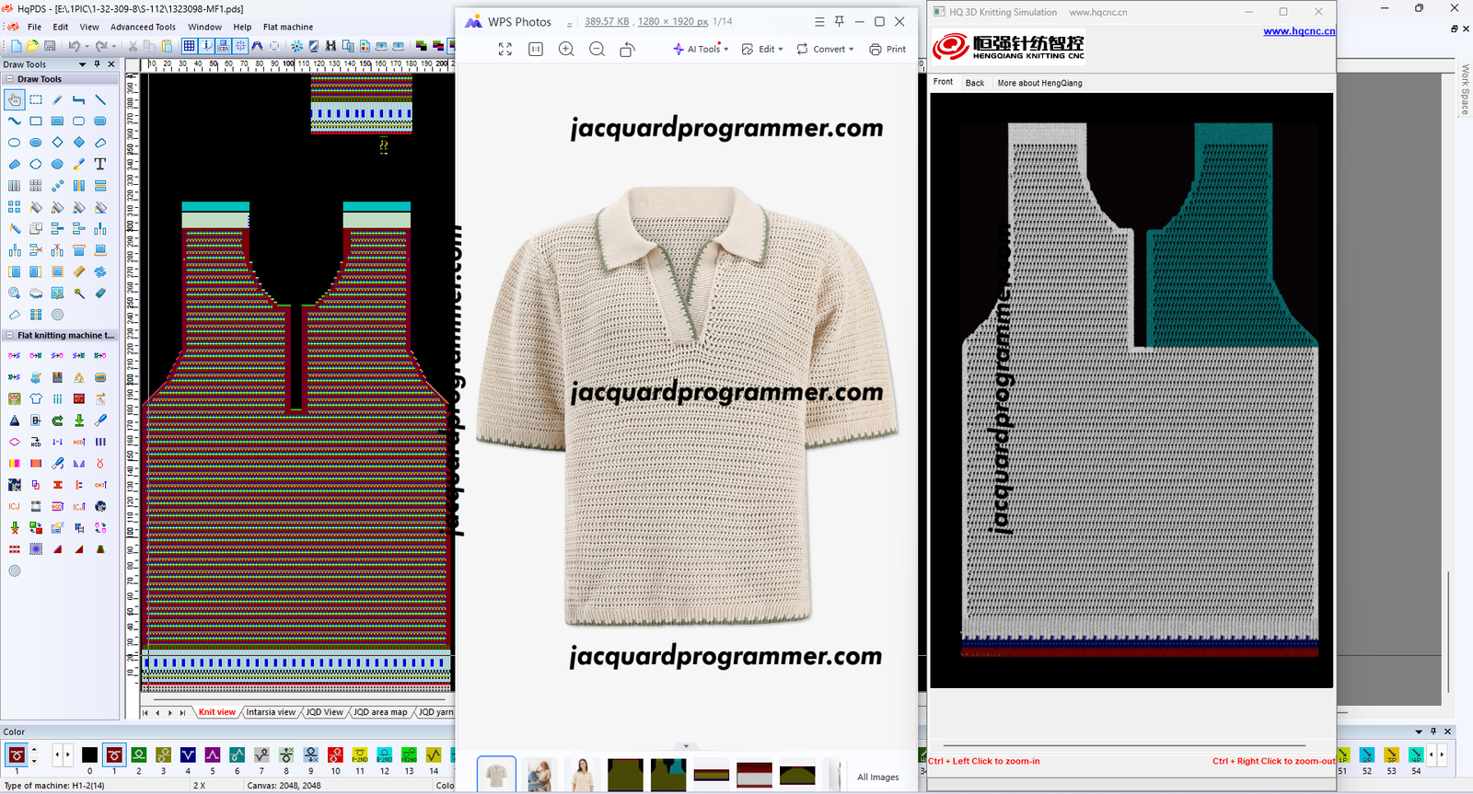Choose the rectangular selection marquee tool
The image size is (1473, 794).
pyautogui.click(x=36, y=99)
